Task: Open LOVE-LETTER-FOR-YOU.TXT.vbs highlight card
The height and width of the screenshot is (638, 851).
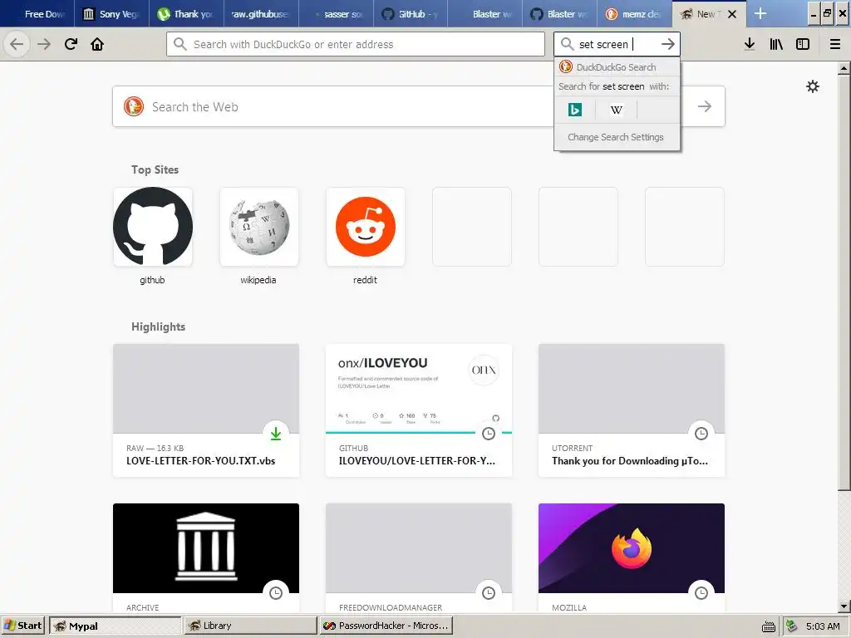Action: [206, 410]
